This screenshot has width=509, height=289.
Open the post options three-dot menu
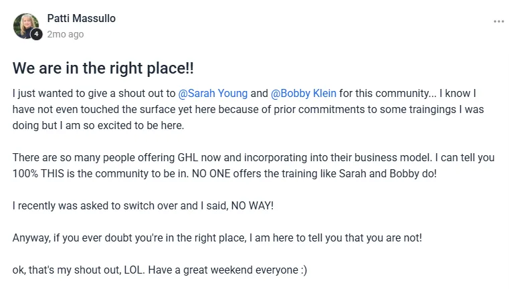tap(498, 21)
